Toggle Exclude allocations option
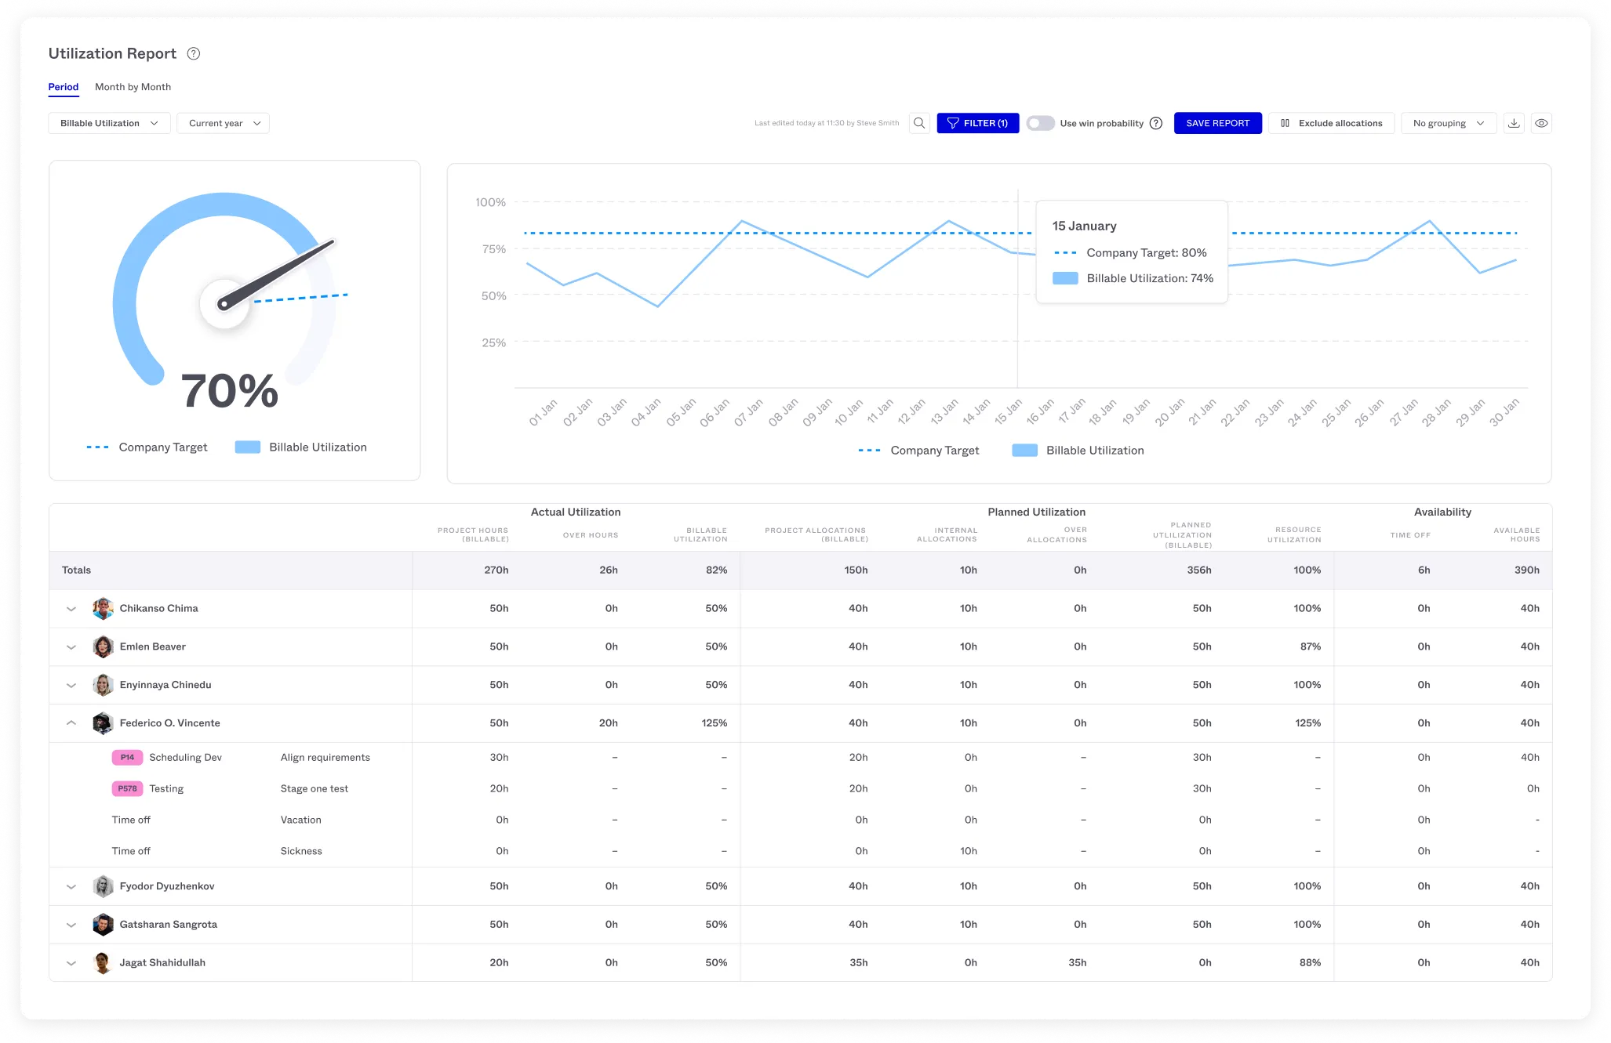Screen dimensions: 1611x1043 tap(1331, 123)
